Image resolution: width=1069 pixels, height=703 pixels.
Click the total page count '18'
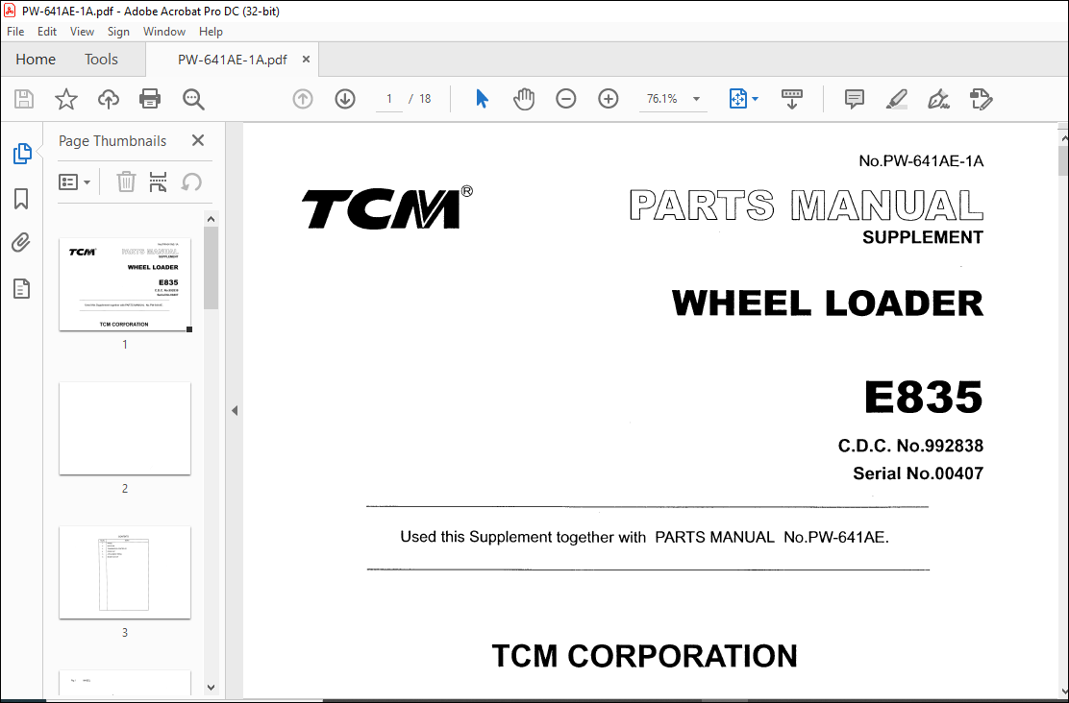point(425,99)
